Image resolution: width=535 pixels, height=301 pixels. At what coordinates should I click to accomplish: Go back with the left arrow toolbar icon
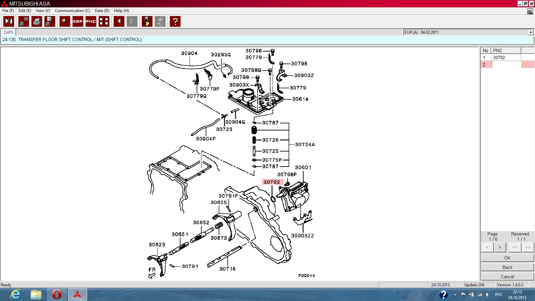(119, 21)
